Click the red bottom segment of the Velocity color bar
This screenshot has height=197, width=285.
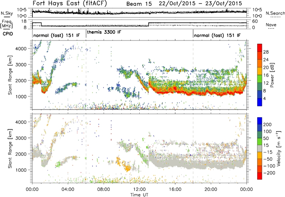tap(260, 176)
